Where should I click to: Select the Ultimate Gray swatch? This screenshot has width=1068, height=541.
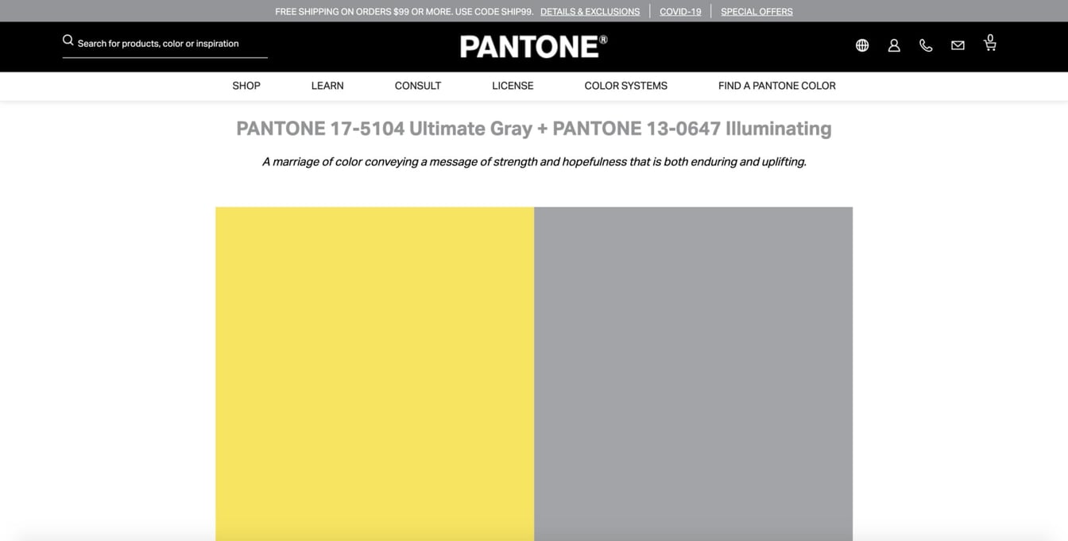pos(693,373)
